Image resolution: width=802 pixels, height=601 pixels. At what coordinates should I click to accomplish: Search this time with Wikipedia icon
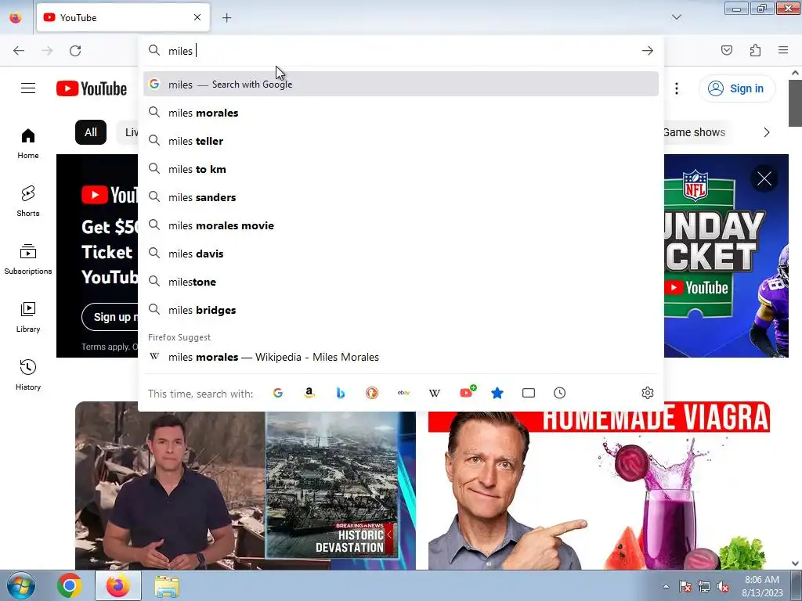[x=435, y=393]
